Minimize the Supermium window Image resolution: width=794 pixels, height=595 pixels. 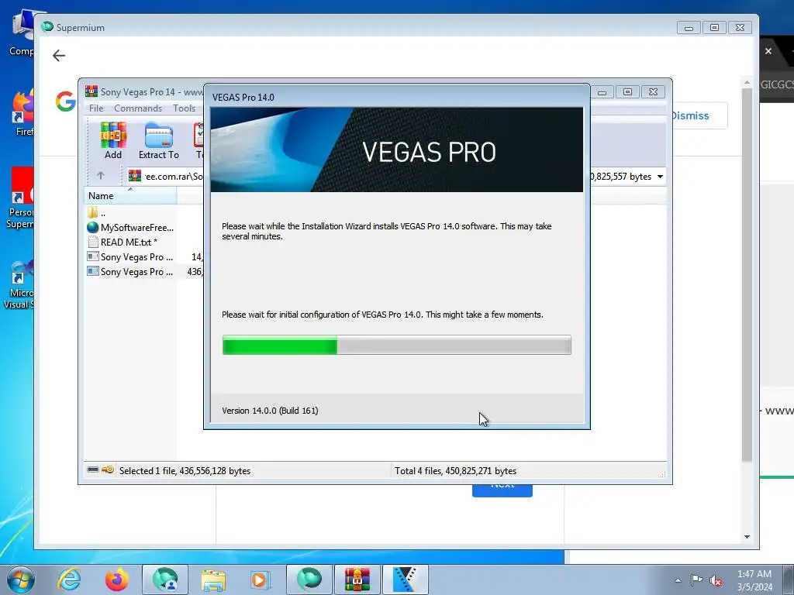click(689, 27)
